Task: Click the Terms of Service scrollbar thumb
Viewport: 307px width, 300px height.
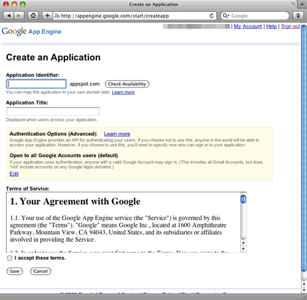Action: pyautogui.click(x=243, y=199)
